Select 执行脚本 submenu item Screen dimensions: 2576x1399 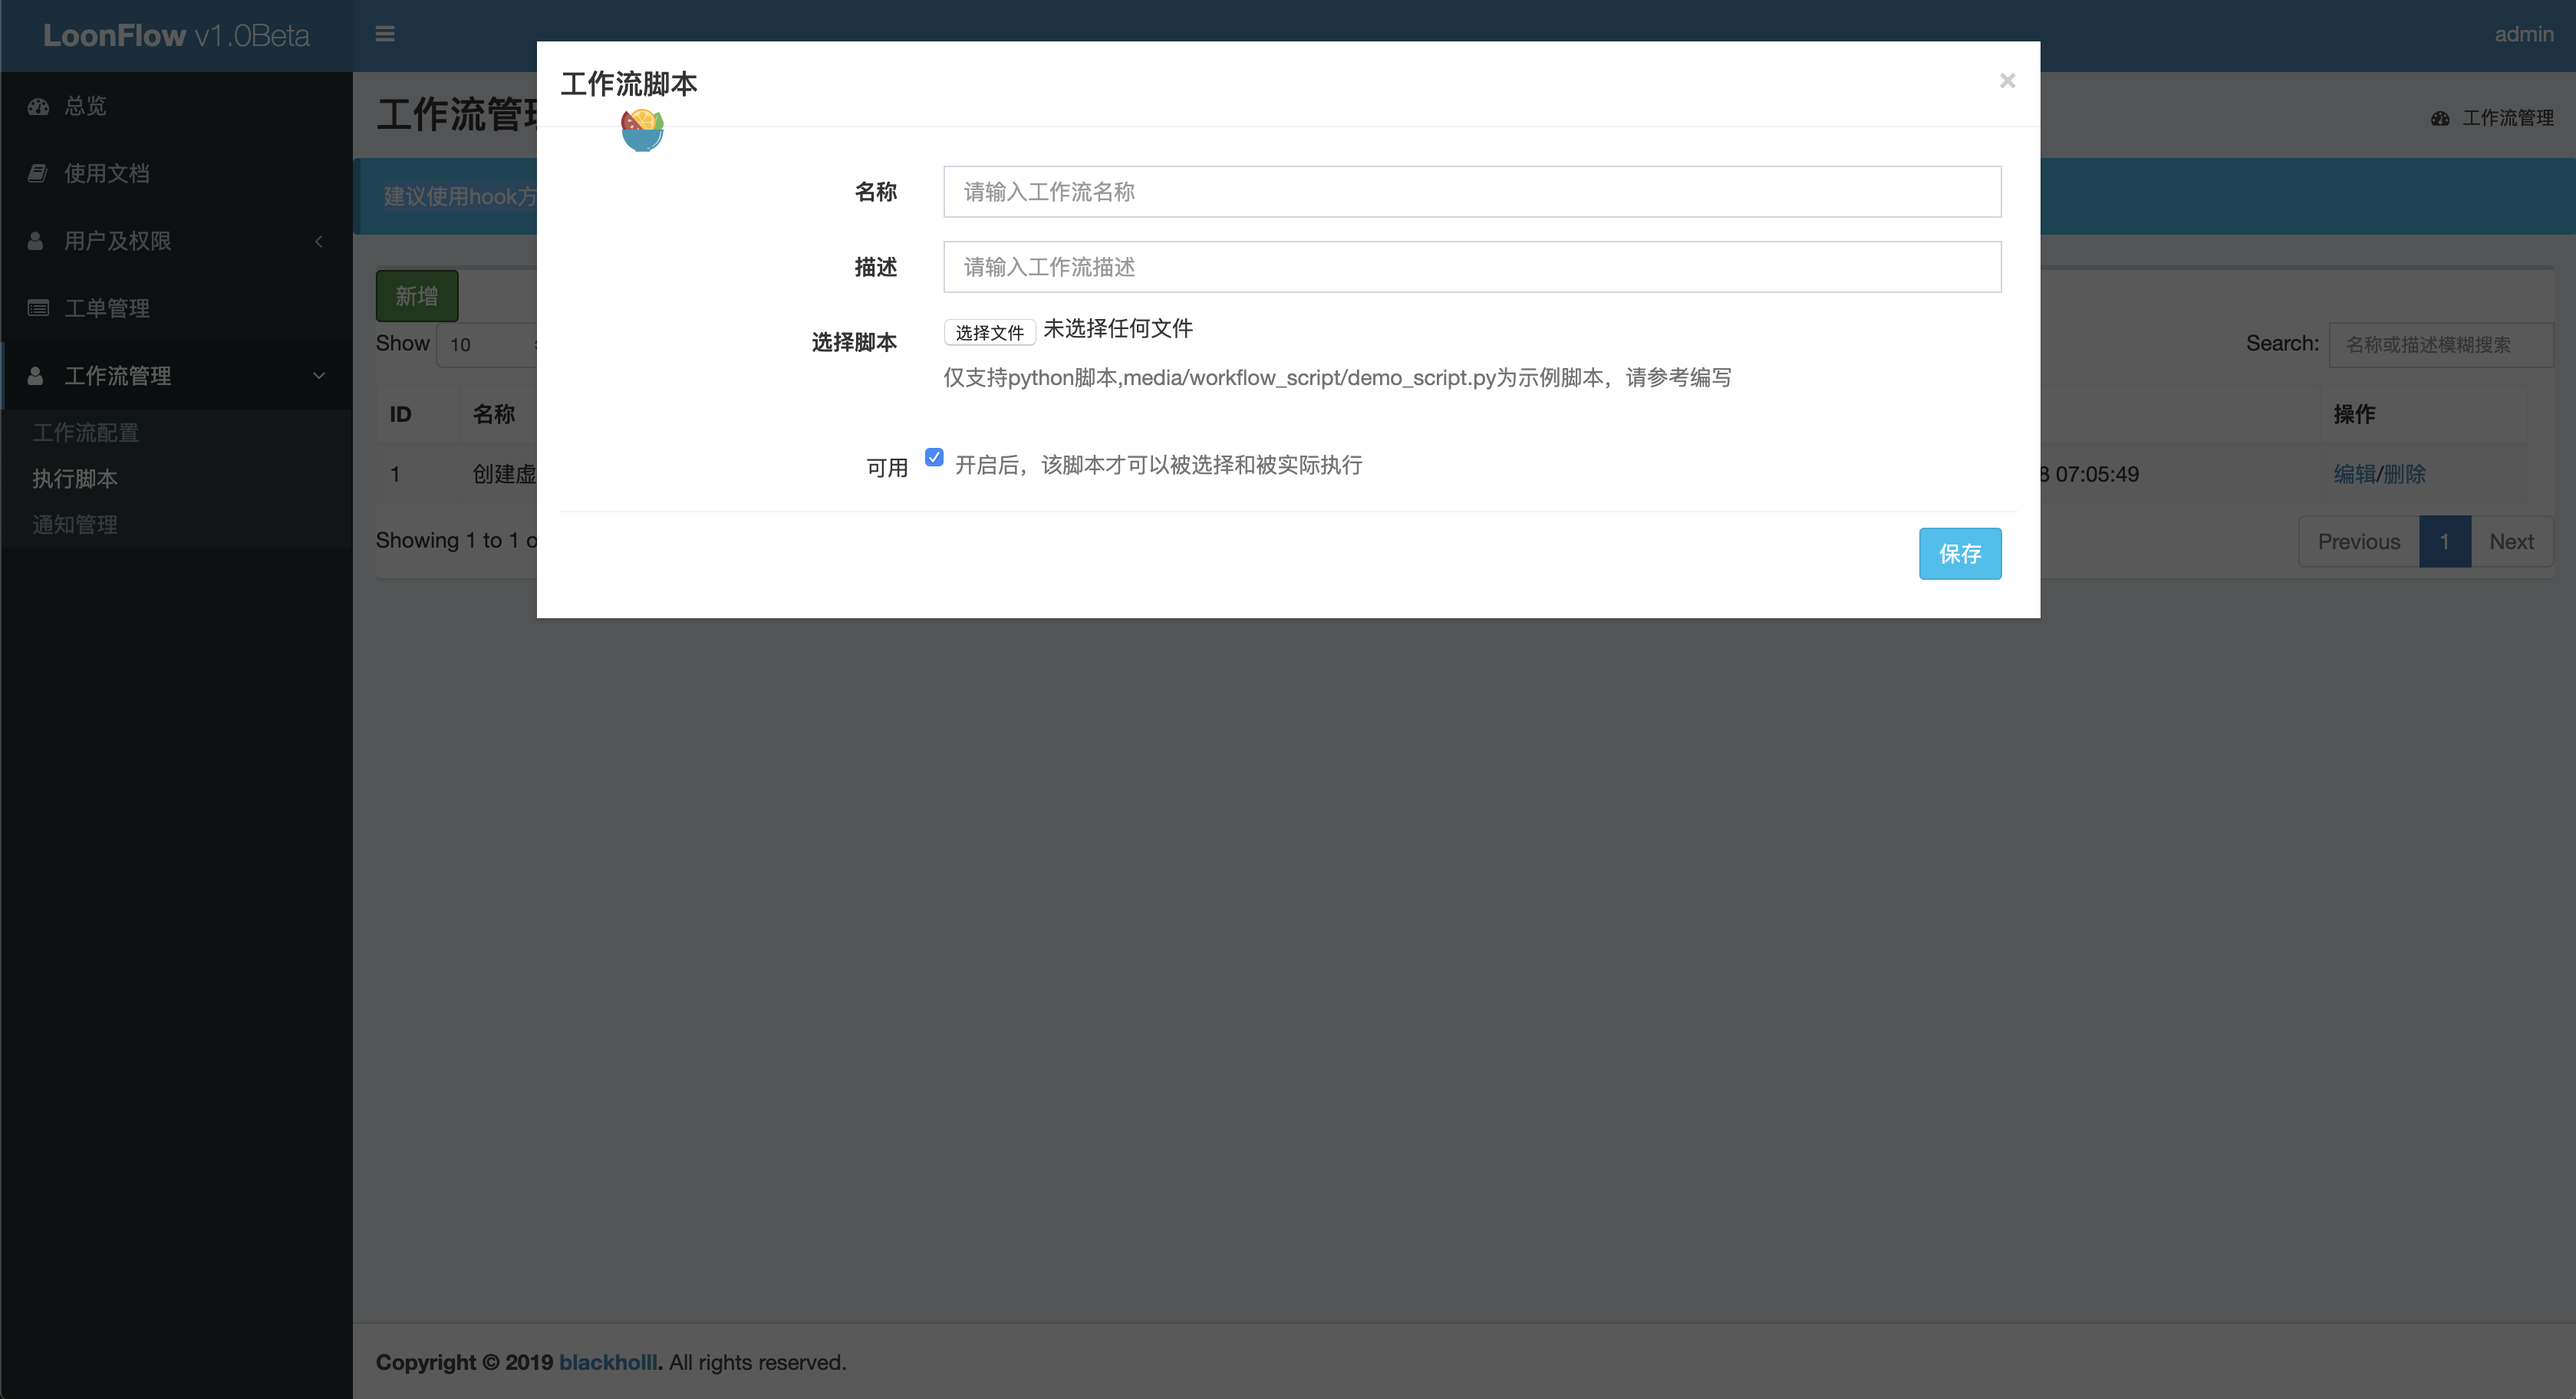[75, 479]
